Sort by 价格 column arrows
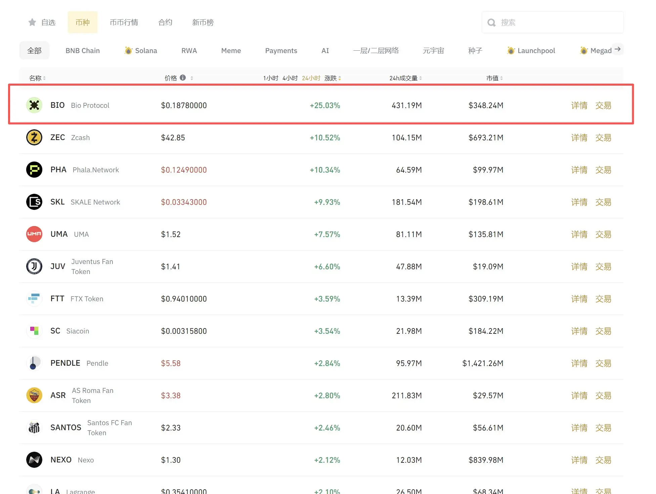The height and width of the screenshot is (494, 656). point(192,78)
